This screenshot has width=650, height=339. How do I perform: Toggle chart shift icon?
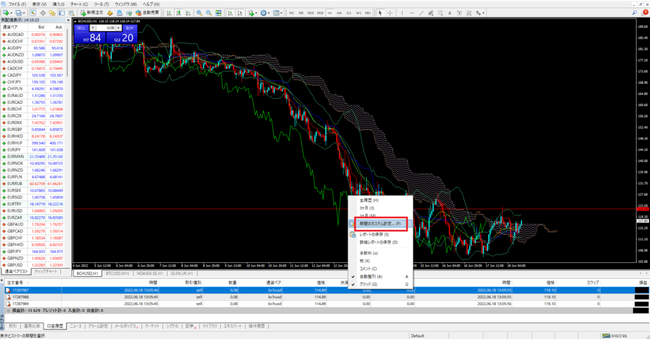click(x=239, y=13)
